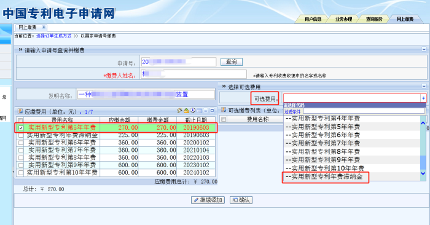Click the 确认 button
Viewport: 430px width, 225px height.
pyautogui.click(x=241, y=200)
